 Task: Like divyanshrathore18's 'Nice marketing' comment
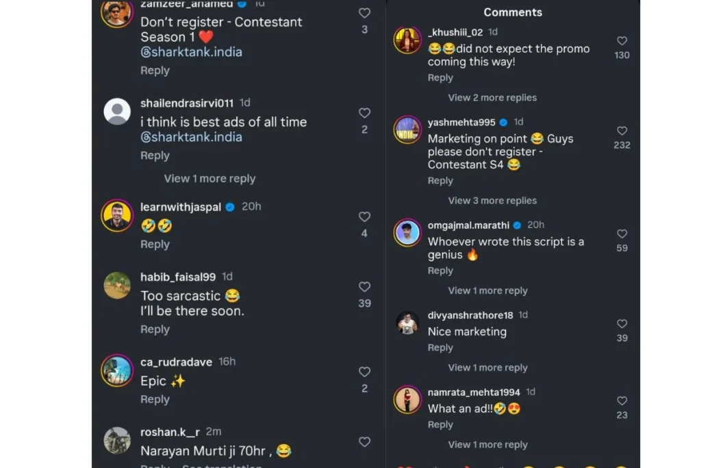pos(622,323)
